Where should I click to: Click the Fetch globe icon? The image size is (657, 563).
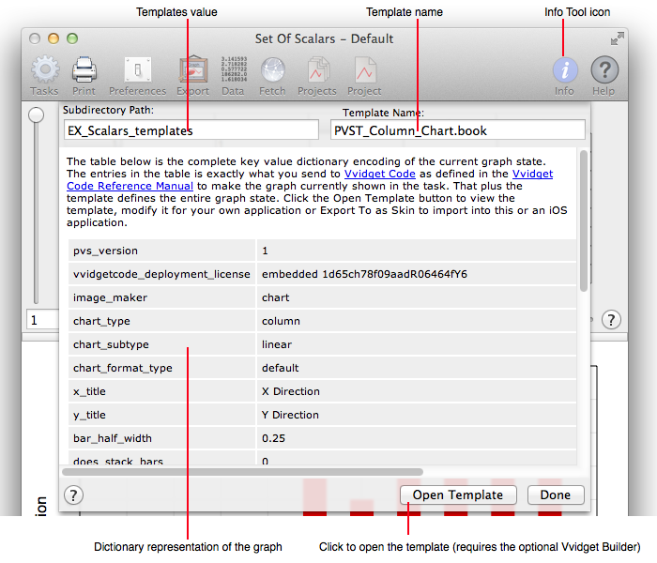273,69
